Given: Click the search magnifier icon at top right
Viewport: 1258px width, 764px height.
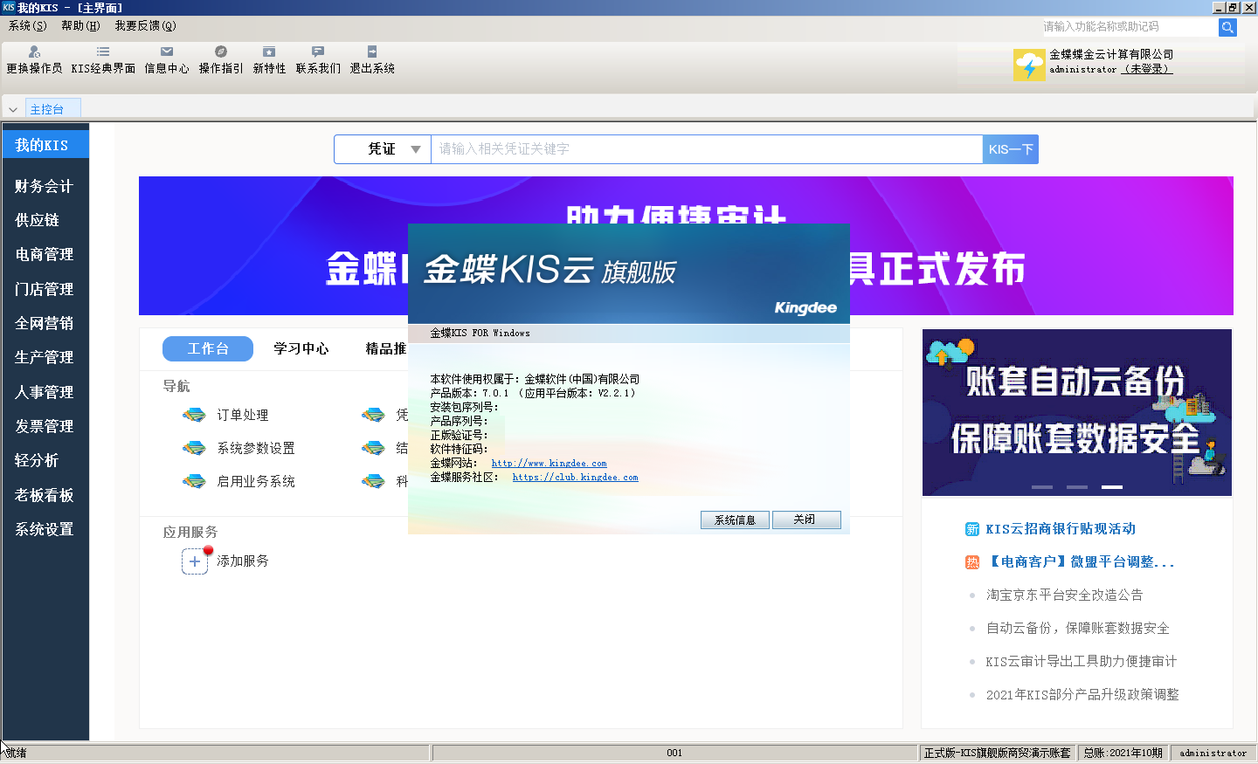Looking at the screenshot, I should 1227,27.
